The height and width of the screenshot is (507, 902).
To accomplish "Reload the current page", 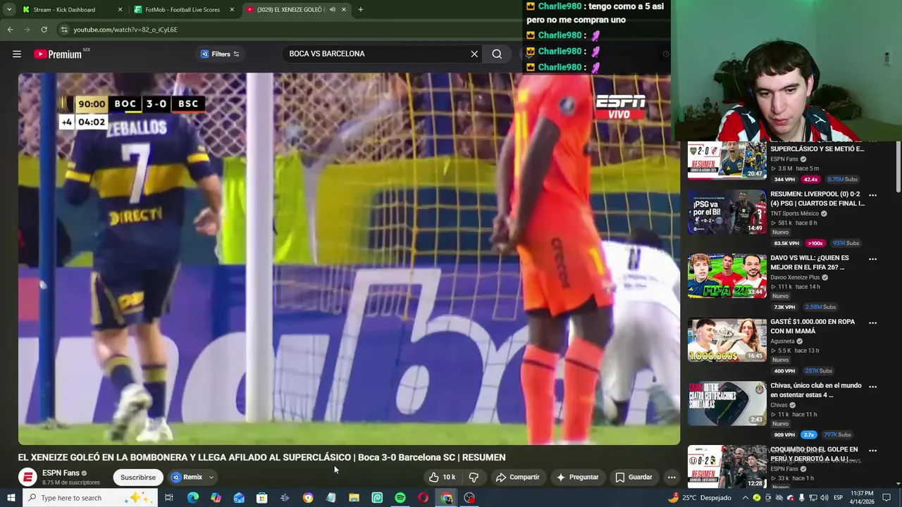I will pyautogui.click(x=44, y=30).
